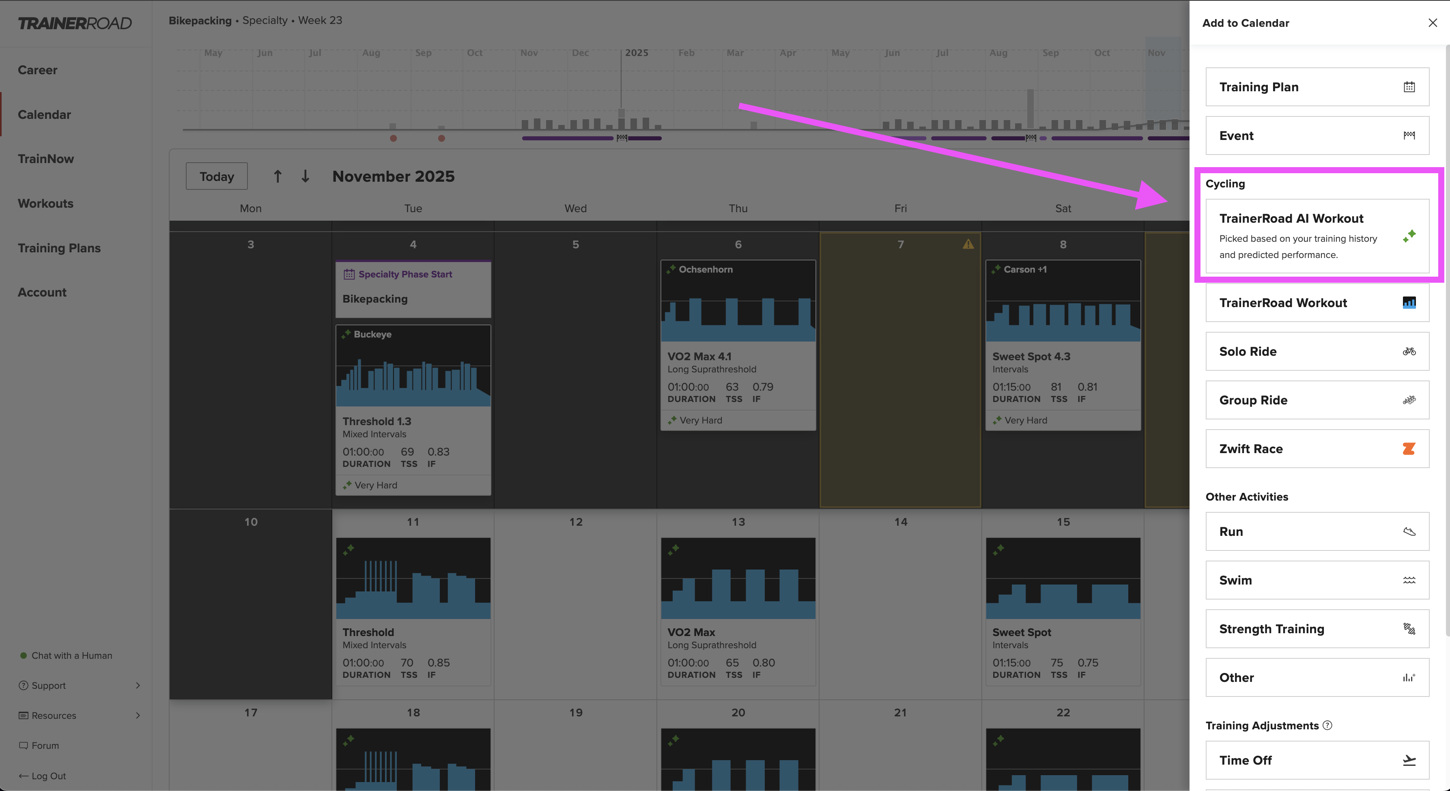Open Account in the sidebar

pos(42,292)
